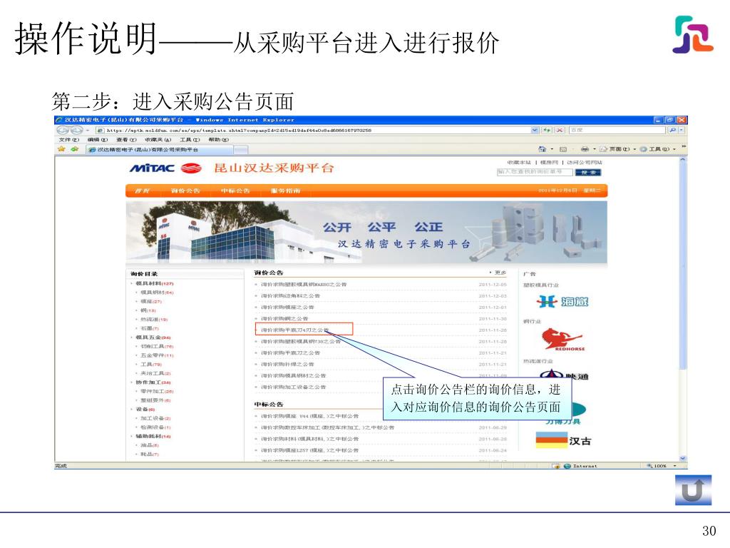730x548 pixels.
Task: Click the 模房网 link at top right
Action: tap(549, 163)
